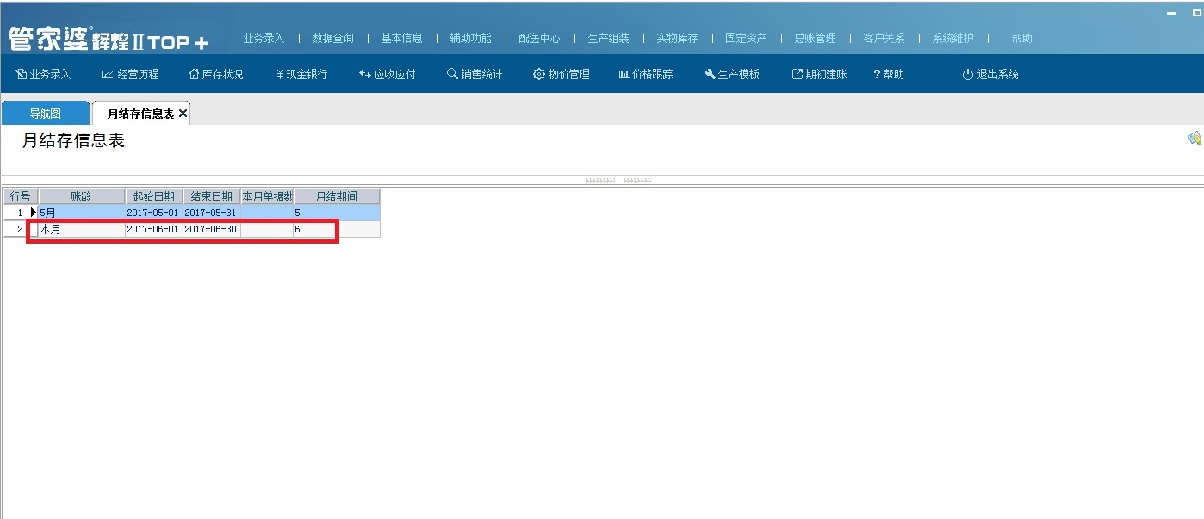Open 生产模板 wrench icon shortcut
1204x519 pixels.
point(732,75)
